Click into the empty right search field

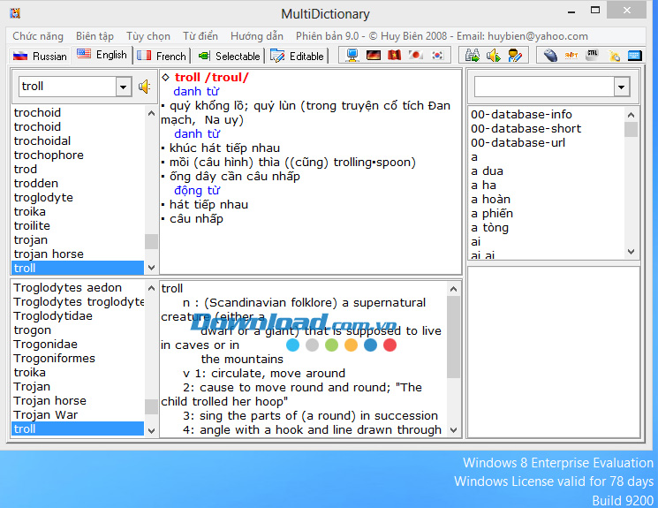pos(545,87)
